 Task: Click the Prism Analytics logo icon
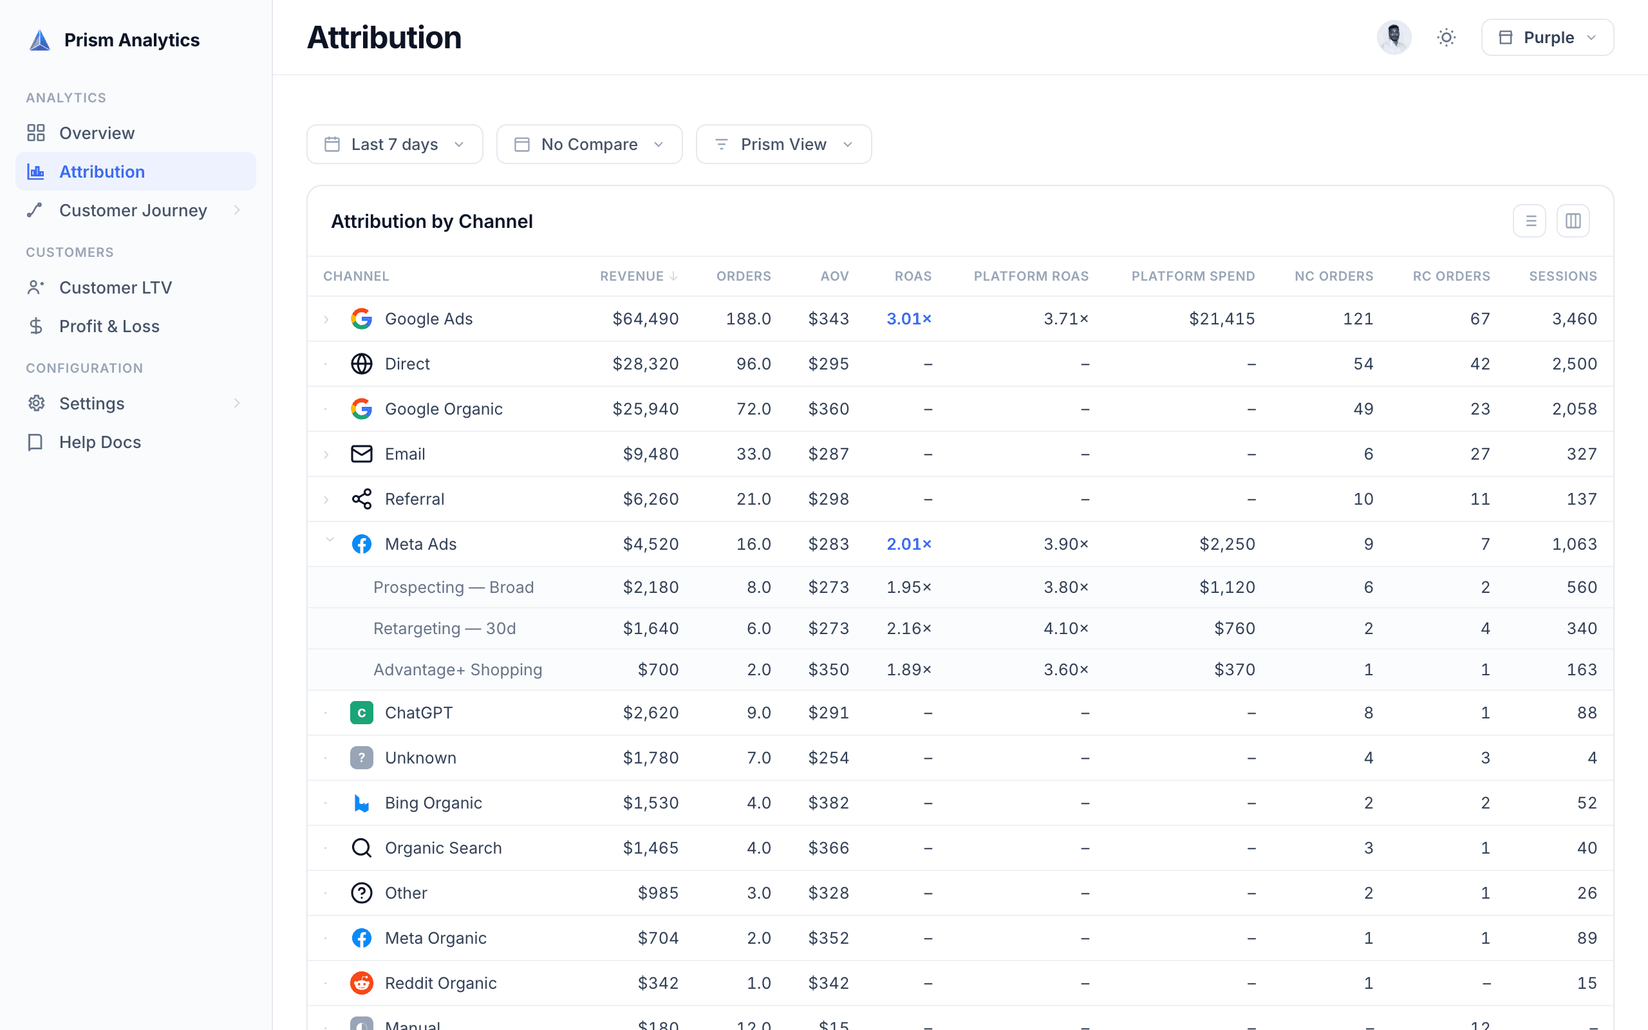click(40, 40)
